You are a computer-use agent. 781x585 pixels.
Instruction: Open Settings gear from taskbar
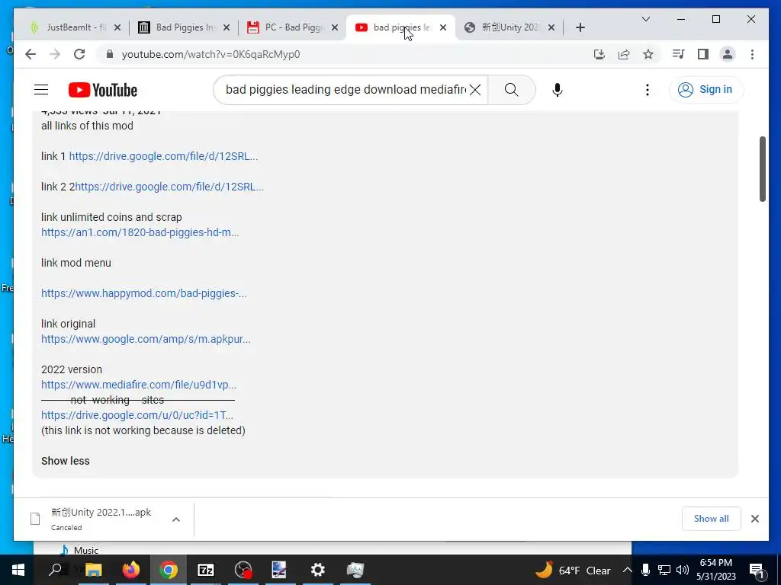point(318,570)
